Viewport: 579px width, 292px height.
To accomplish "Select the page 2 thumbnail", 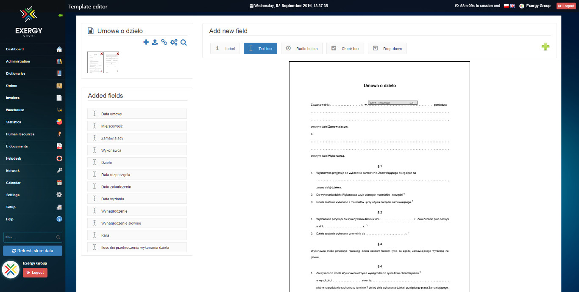I will [111, 63].
